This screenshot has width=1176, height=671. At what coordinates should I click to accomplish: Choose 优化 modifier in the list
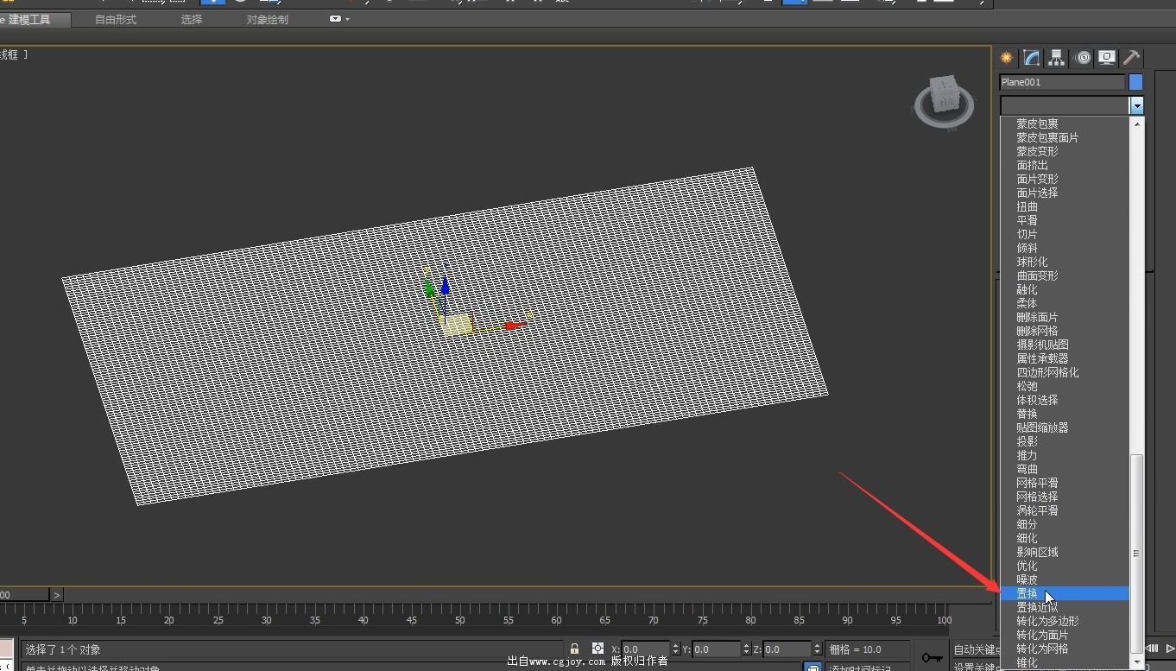pyautogui.click(x=1065, y=566)
